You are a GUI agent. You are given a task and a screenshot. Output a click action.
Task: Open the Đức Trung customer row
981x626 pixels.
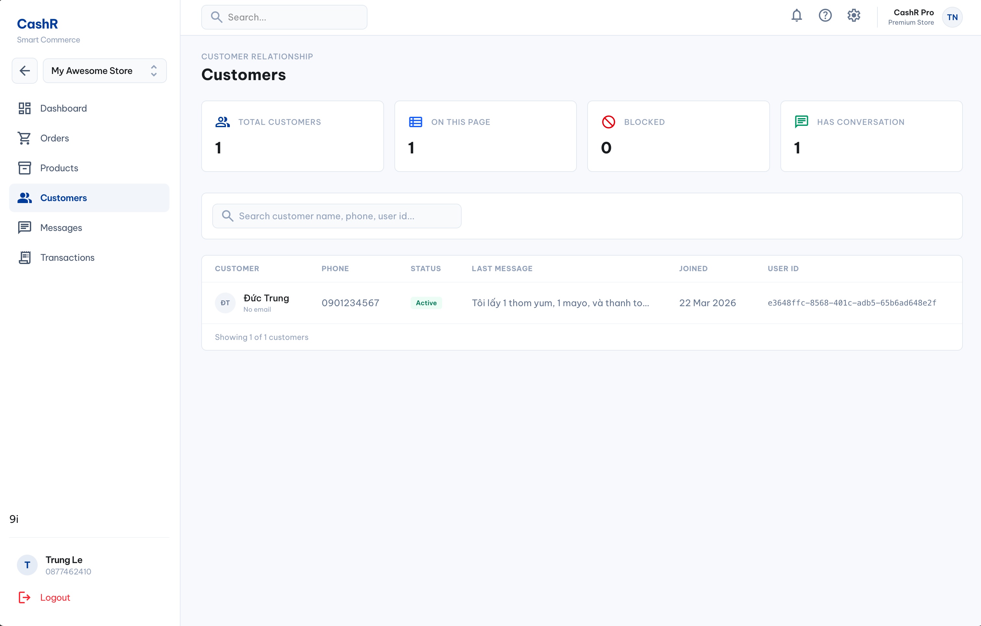pos(266,298)
